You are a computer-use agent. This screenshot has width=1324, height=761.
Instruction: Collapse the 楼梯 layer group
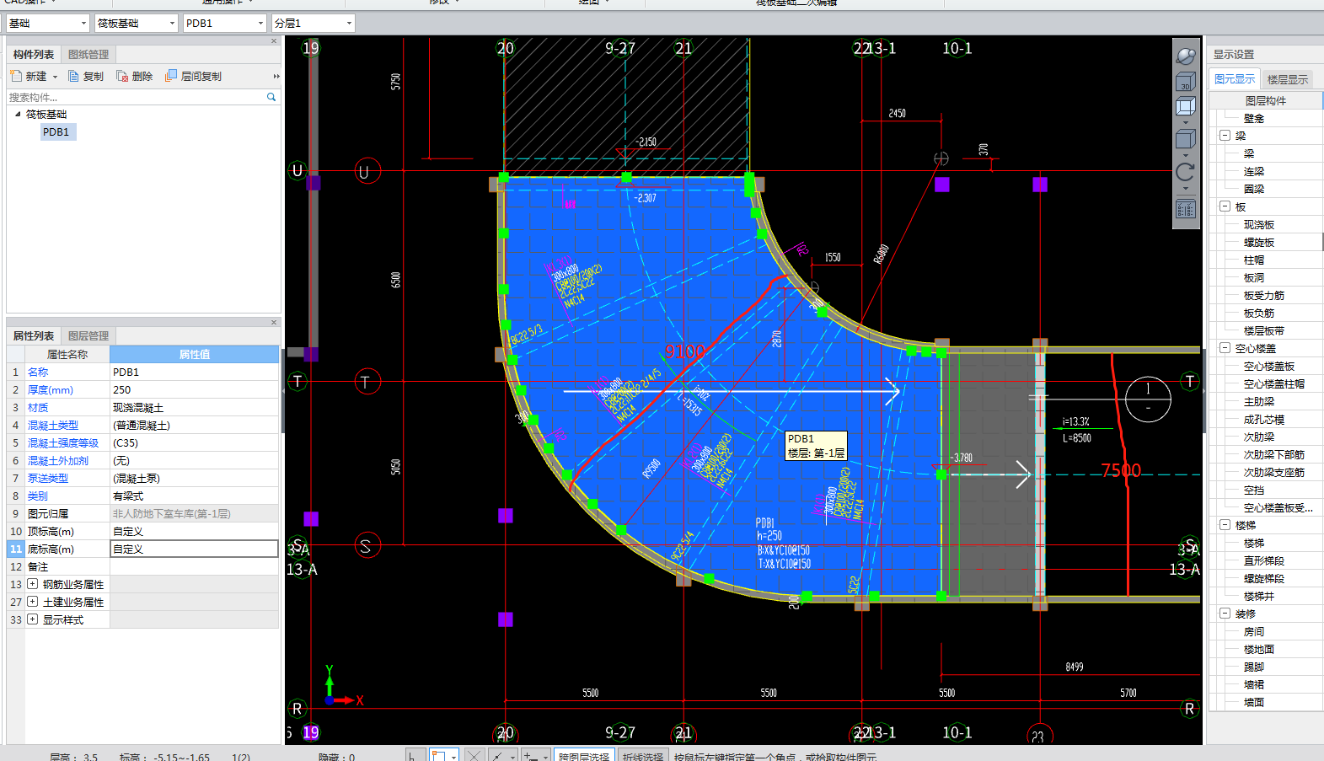click(x=1225, y=524)
